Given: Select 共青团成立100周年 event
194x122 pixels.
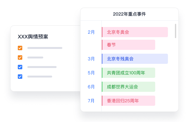Looking at the screenshot, I should (128, 73).
